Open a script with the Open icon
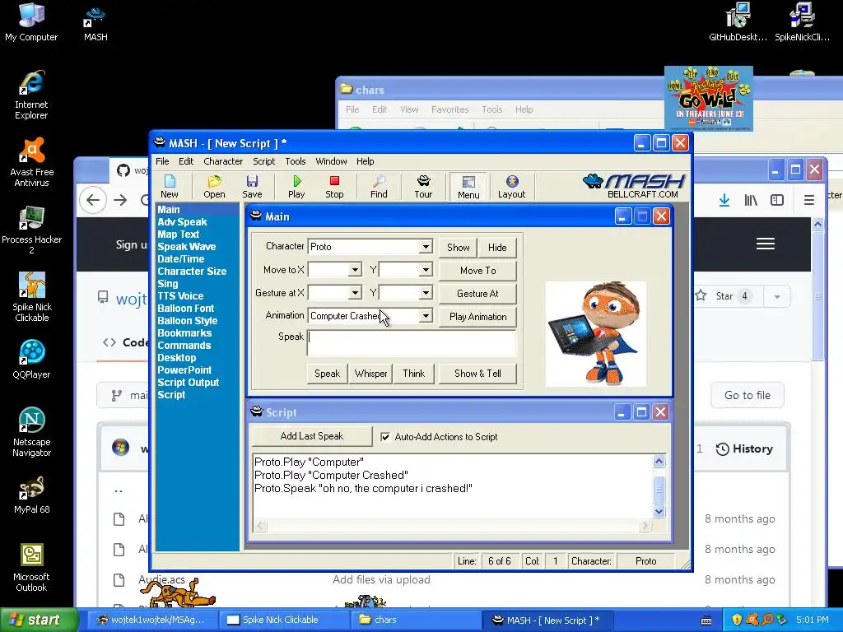843x632 pixels. click(x=214, y=187)
